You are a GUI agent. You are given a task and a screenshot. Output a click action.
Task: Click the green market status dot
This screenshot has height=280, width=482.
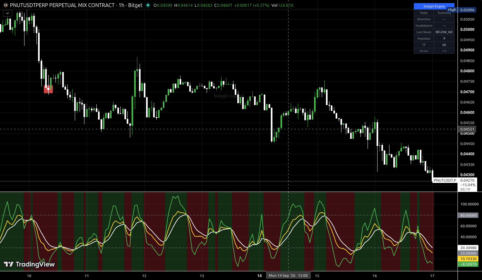coord(148,5)
